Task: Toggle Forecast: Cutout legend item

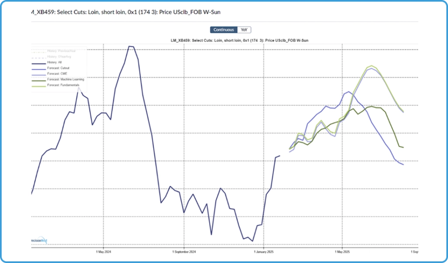Action: 58,68
